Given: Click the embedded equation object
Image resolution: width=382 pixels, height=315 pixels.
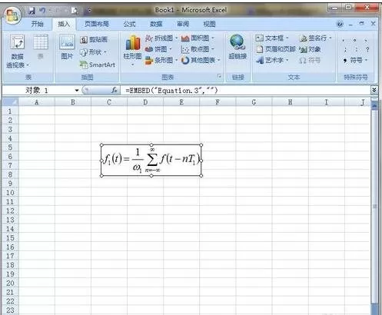Looking at the screenshot, I should click(x=151, y=161).
